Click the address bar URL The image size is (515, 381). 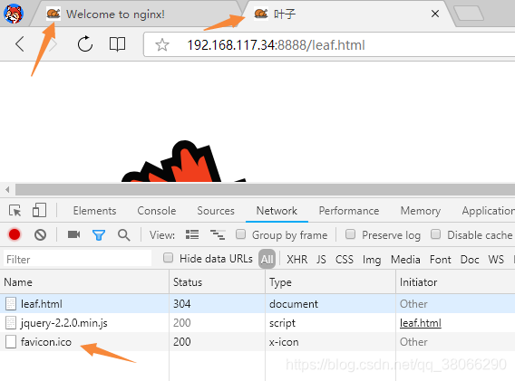tap(276, 45)
